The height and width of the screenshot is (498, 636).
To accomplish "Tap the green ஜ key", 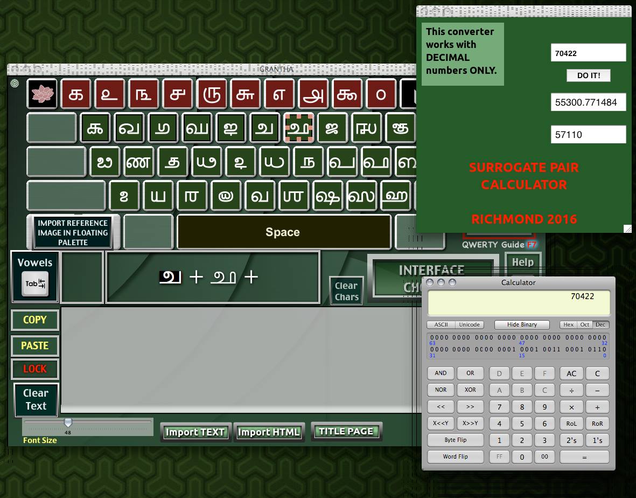I will [333, 128].
